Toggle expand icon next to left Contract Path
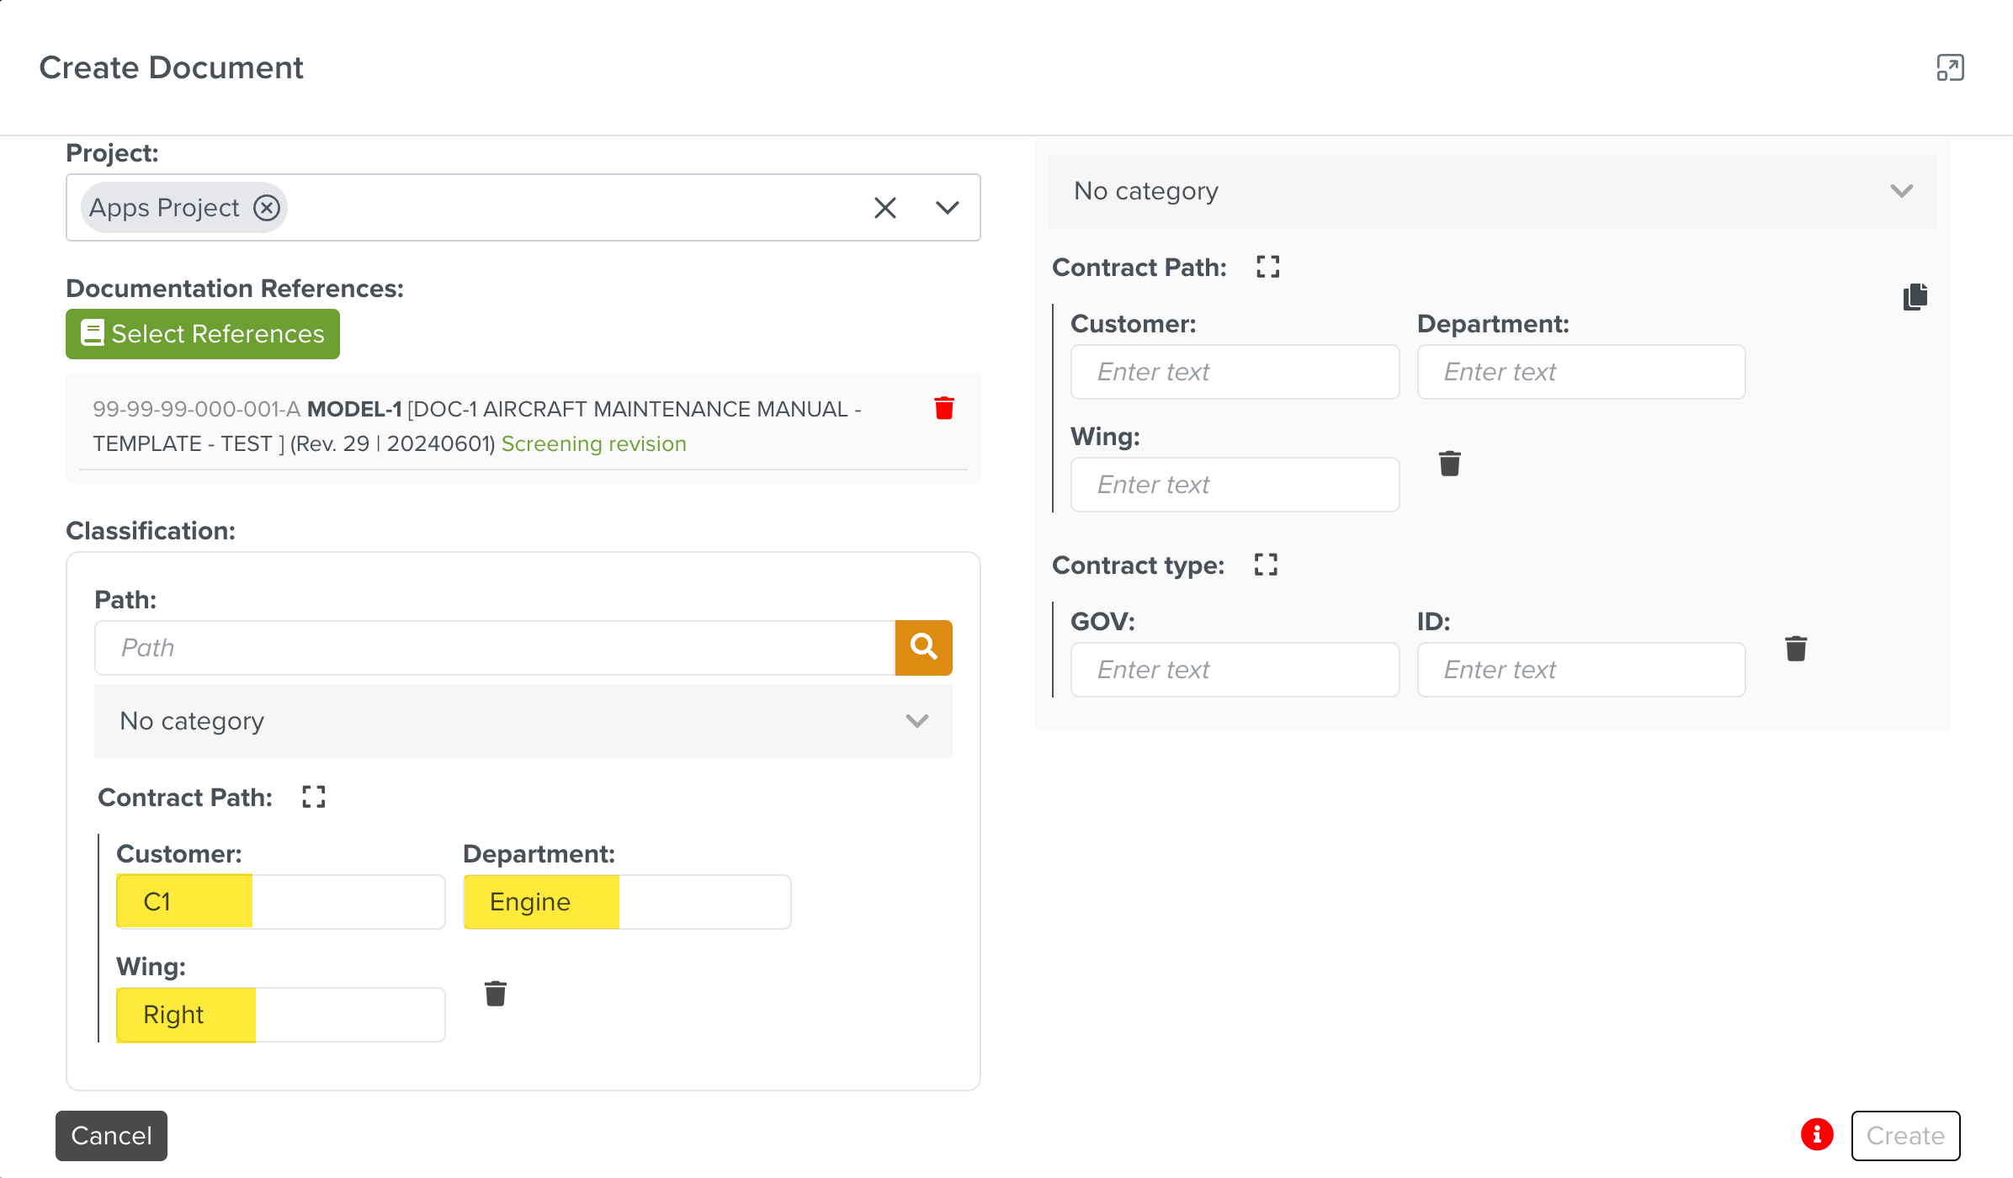The width and height of the screenshot is (2013, 1178). [314, 797]
